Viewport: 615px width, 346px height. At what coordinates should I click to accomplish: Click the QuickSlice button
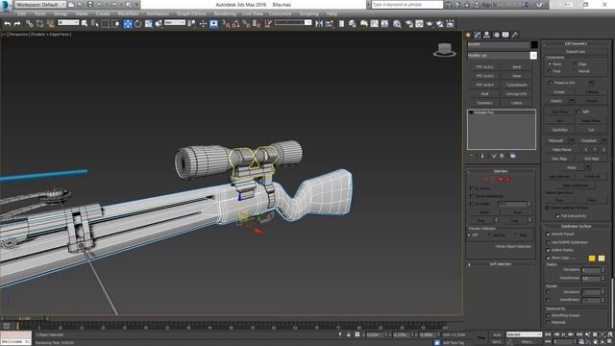point(559,130)
